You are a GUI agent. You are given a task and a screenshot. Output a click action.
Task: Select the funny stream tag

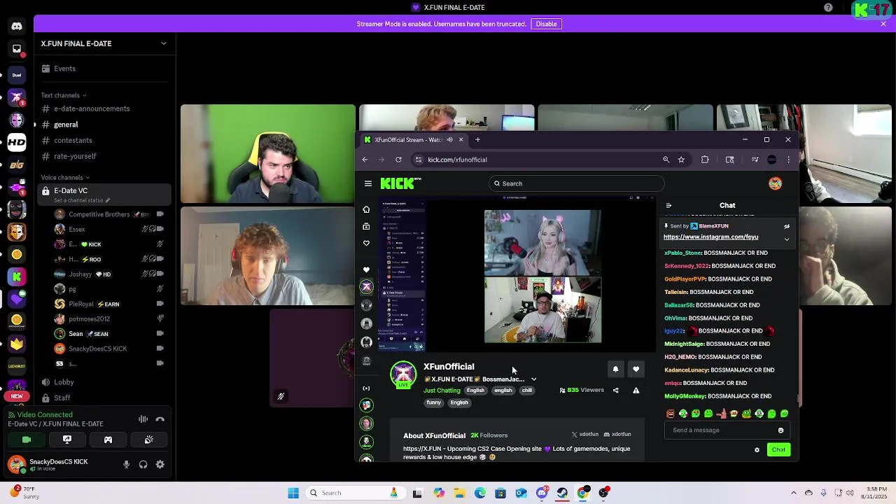coord(434,402)
